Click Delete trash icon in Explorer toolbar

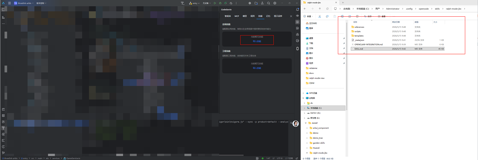coord(357,16)
